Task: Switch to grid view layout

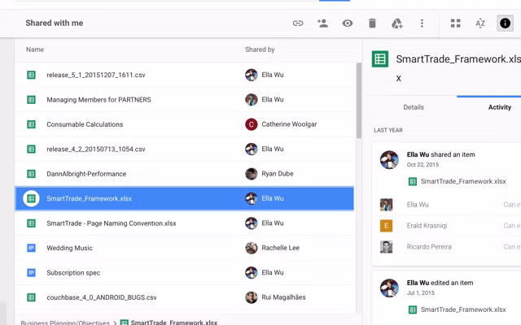Action: click(456, 24)
